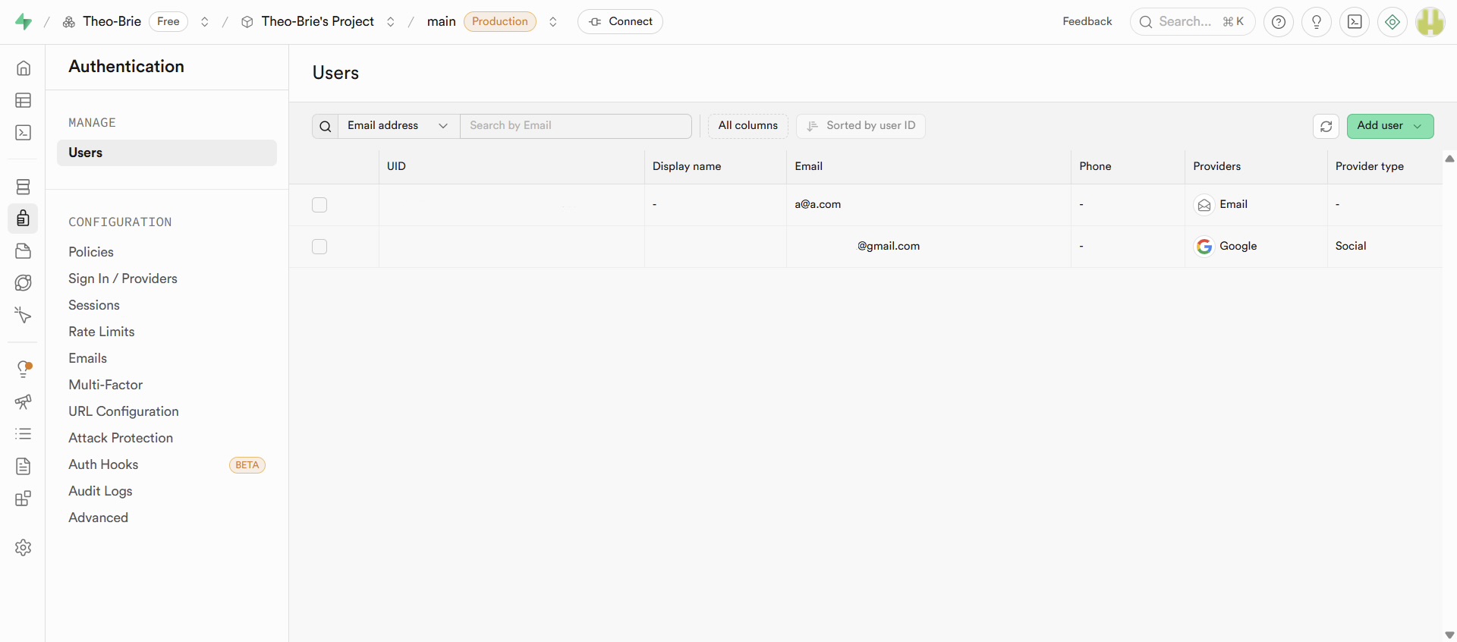Open project settings gear icon
The height and width of the screenshot is (642, 1457).
click(x=24, y=547)
